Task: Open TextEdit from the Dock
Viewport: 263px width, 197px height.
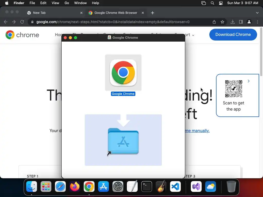Action: point(132,186)
